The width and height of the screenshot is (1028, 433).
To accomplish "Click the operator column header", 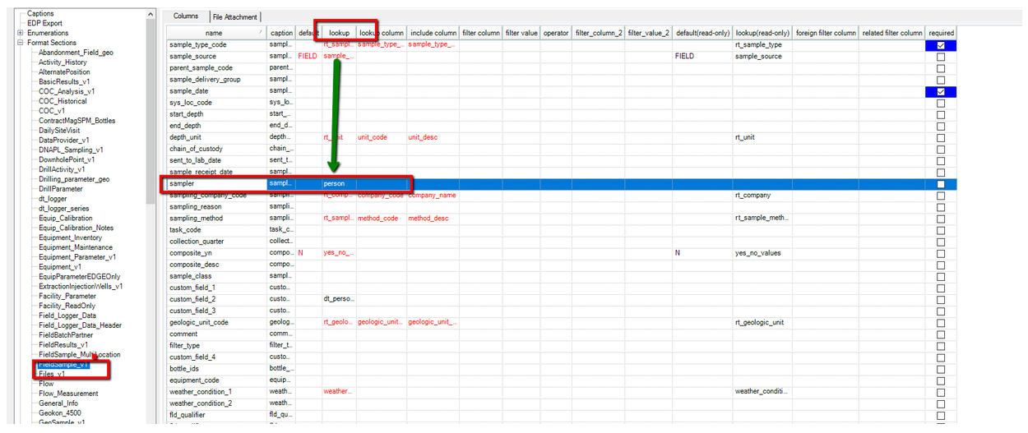I will (x=556, y=33).
